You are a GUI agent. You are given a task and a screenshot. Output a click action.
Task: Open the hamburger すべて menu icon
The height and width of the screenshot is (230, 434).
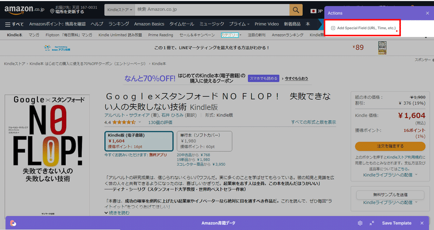tap(8, 24)
